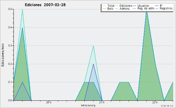
Task: Click the 'wikiscan.org' text
Action: coord(88,105)
